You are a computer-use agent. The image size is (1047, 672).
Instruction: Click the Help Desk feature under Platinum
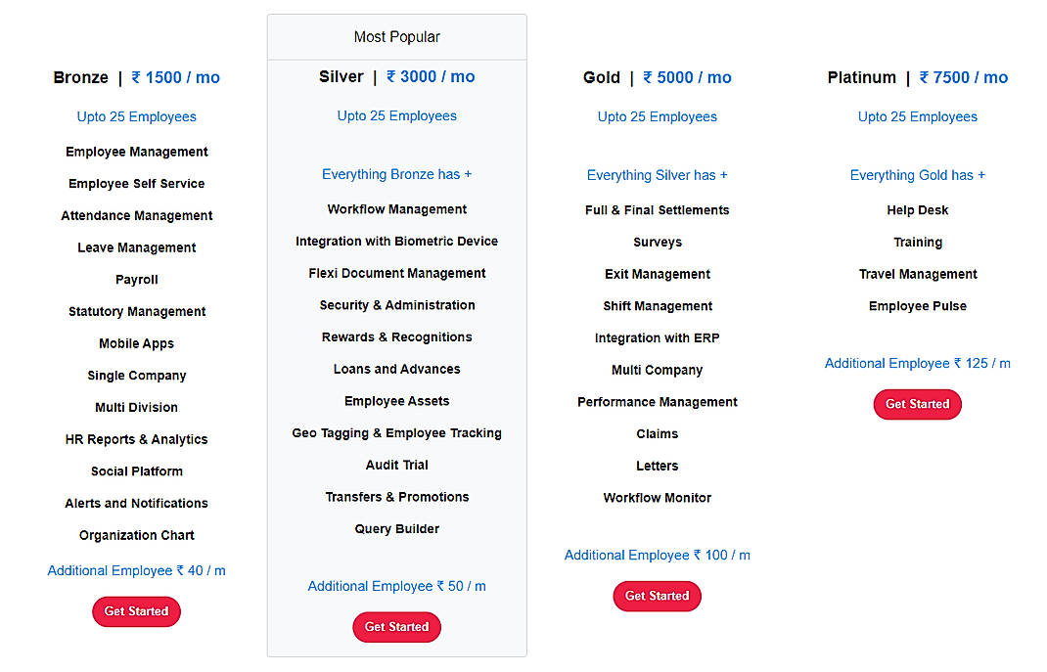point(917,209)
